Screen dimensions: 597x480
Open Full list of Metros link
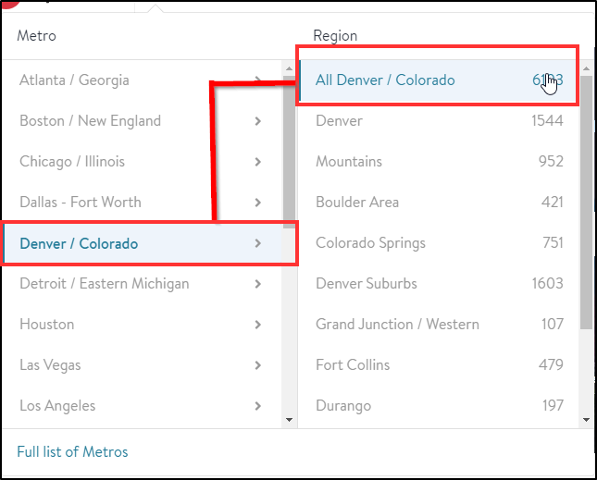click(x=72, y=452)
